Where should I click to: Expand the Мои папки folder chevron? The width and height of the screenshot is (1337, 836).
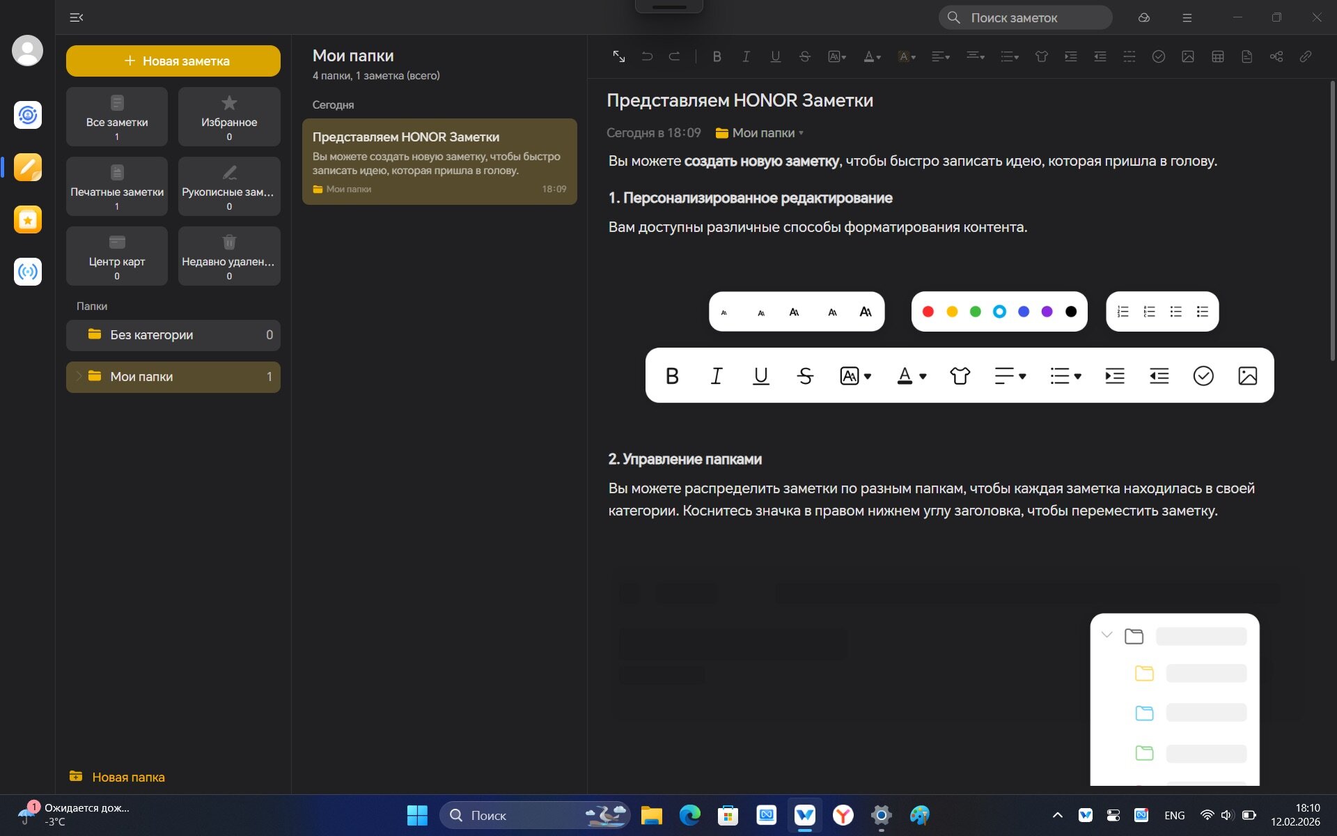pyautogui.click(x=79, y=376)
